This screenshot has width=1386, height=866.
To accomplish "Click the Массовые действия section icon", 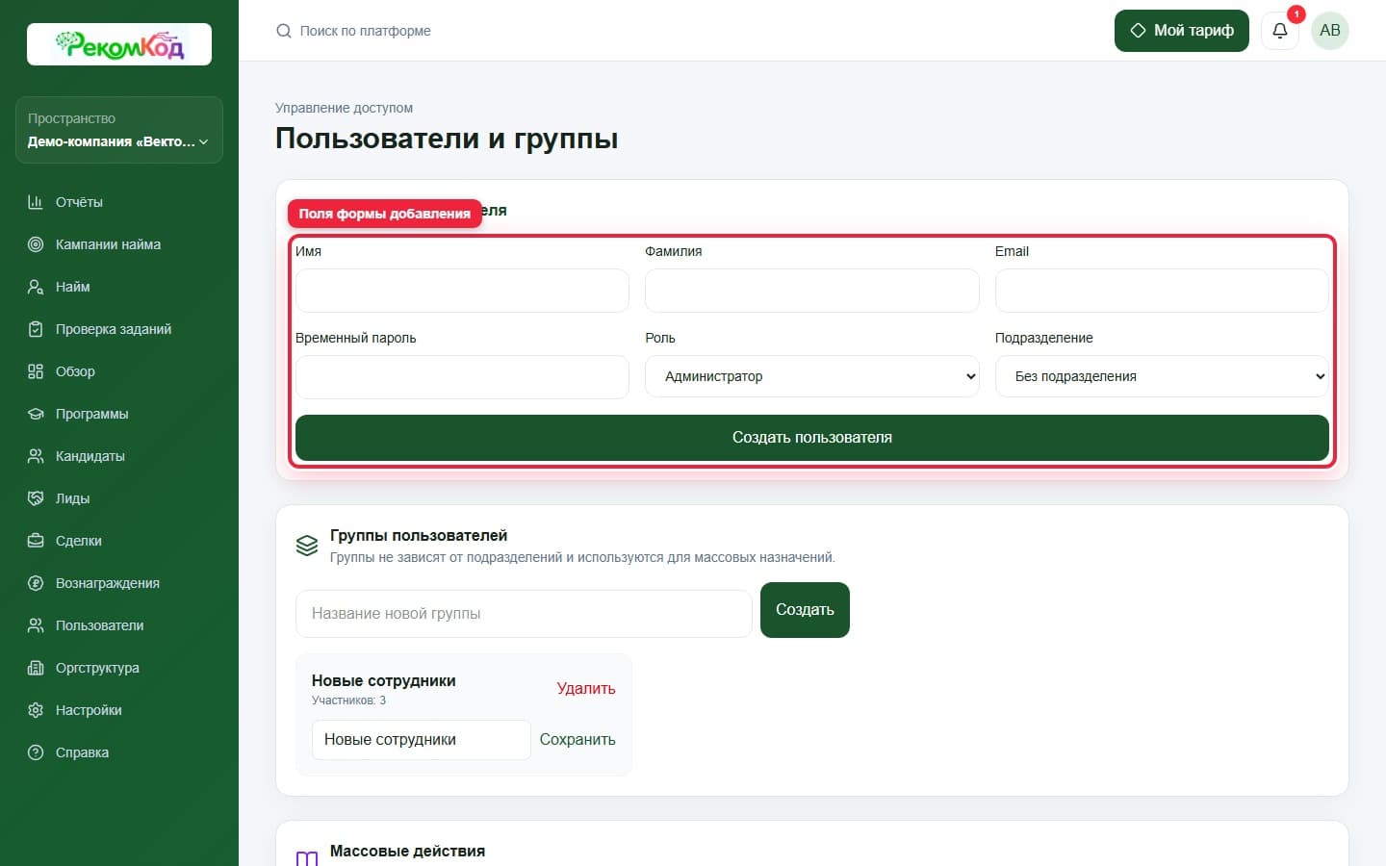I will [307, 858].
